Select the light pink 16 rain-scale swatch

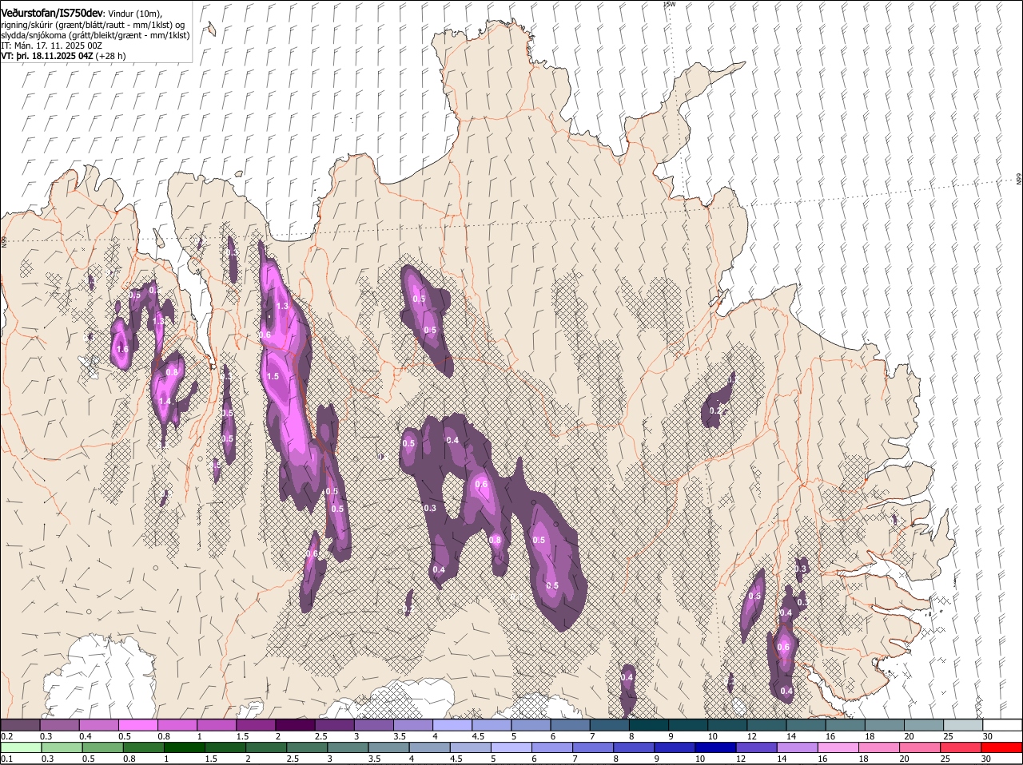838,747
